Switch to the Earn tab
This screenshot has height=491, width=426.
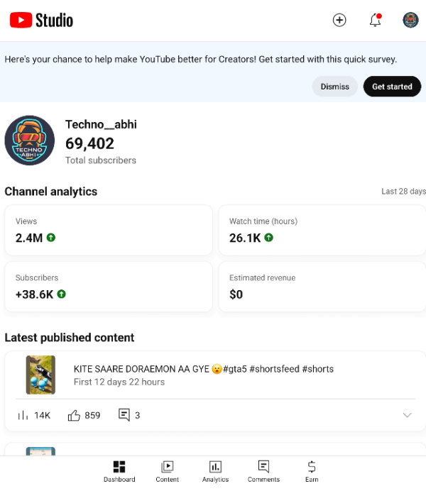click(312, 471)
